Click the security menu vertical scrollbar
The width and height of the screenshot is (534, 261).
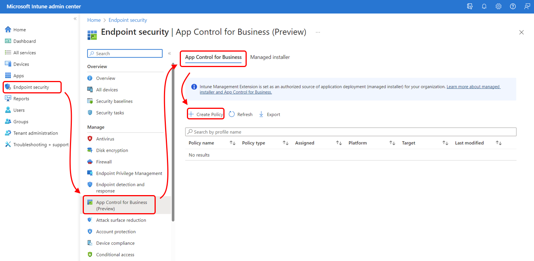173,142
